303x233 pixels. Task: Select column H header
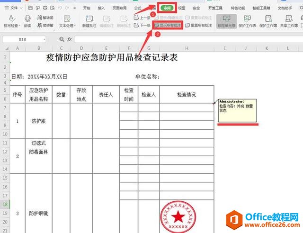pyautogui.click(x=187, y=48)
